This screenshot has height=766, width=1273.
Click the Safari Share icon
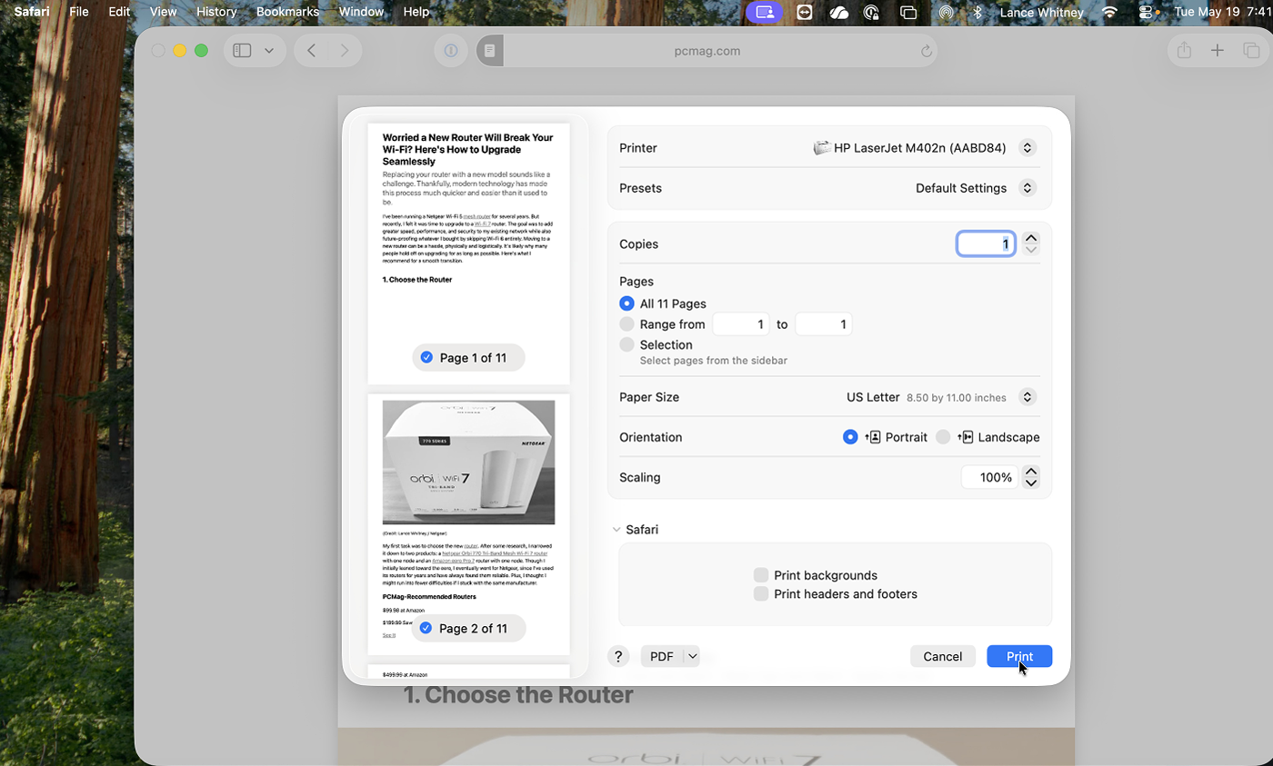click(x=1184, y=51)
